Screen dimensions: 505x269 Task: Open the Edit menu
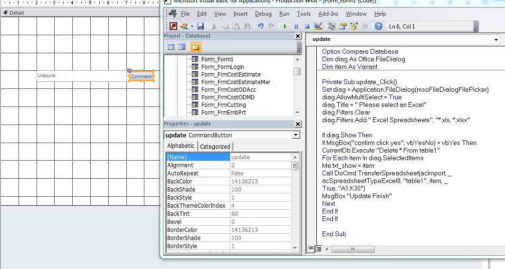click(x=202, y=14)
